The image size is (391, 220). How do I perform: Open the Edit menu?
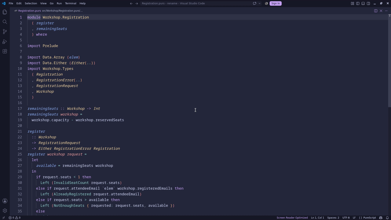click(x=19, y=3)
